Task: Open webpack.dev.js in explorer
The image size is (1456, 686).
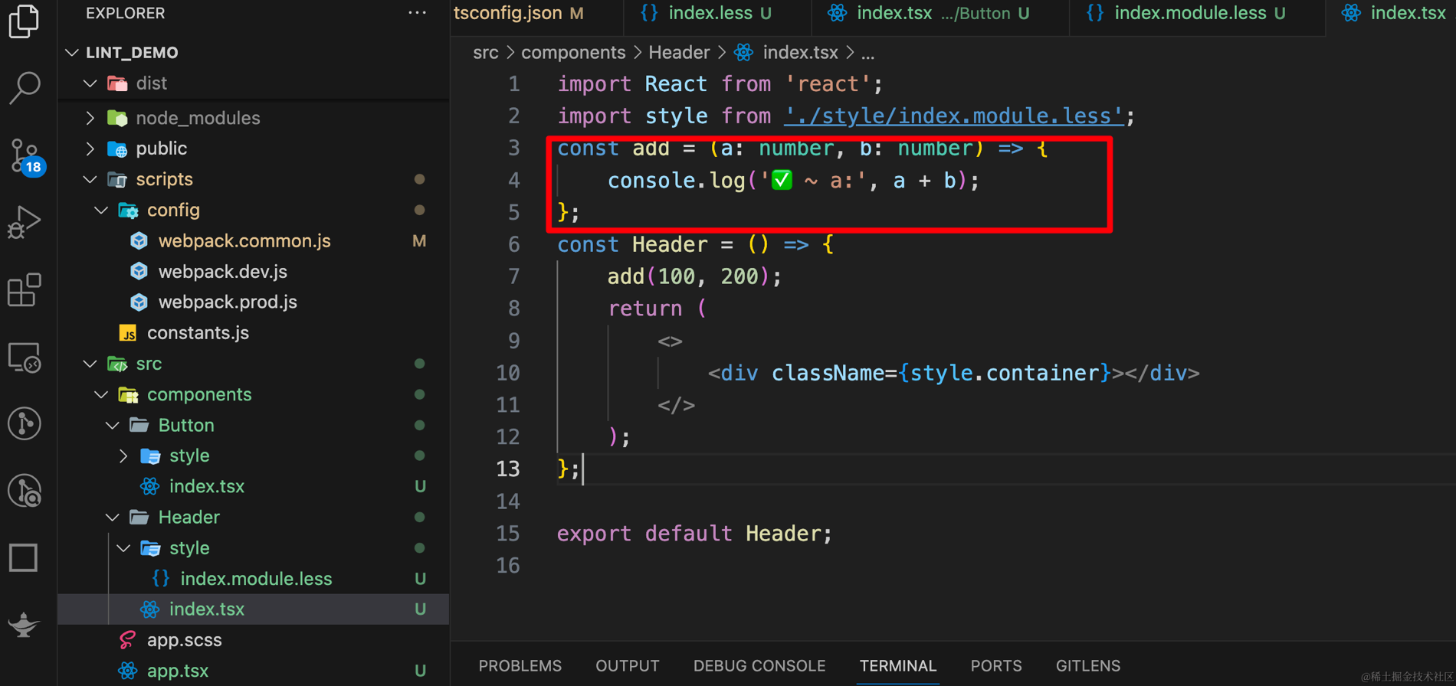Action: point(254,272)
